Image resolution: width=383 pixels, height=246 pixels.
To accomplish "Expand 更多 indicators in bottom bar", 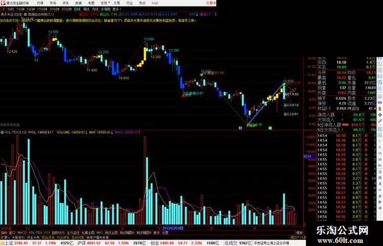I will tap(156, 233).
